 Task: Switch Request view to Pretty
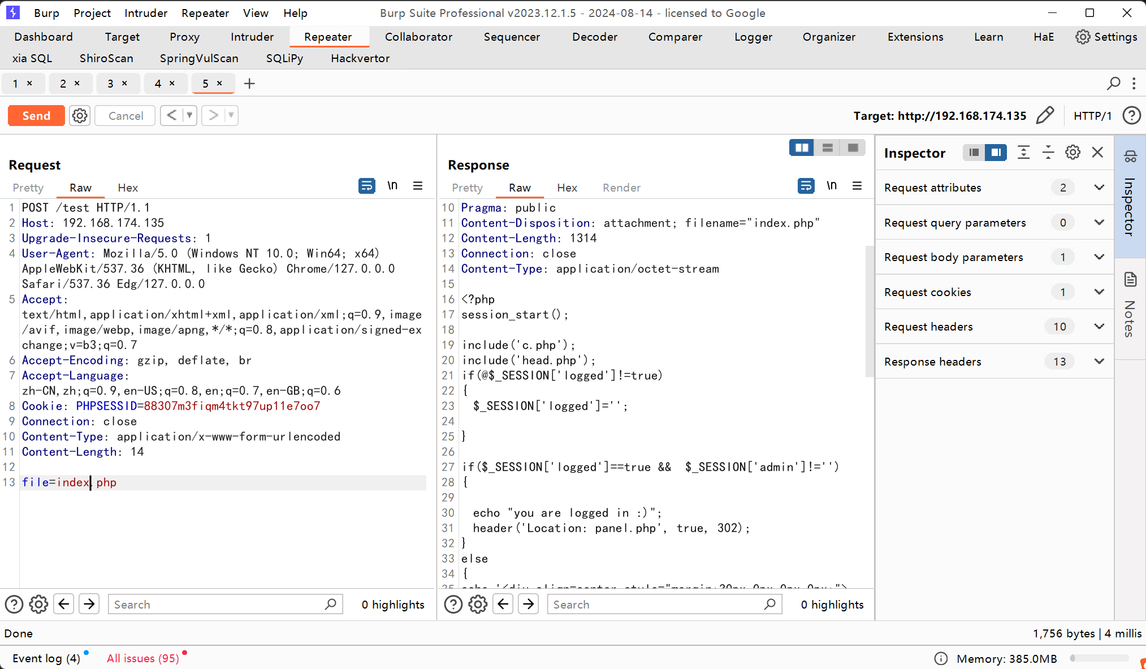28,188
